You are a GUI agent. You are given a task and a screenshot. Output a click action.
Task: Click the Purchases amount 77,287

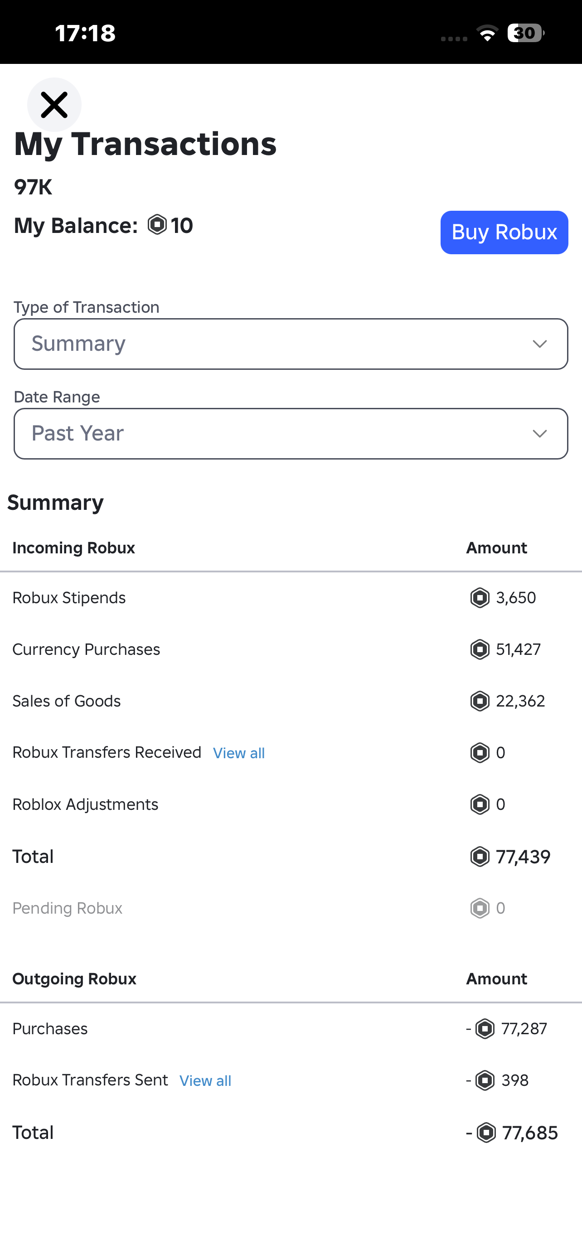(524, 1029)
